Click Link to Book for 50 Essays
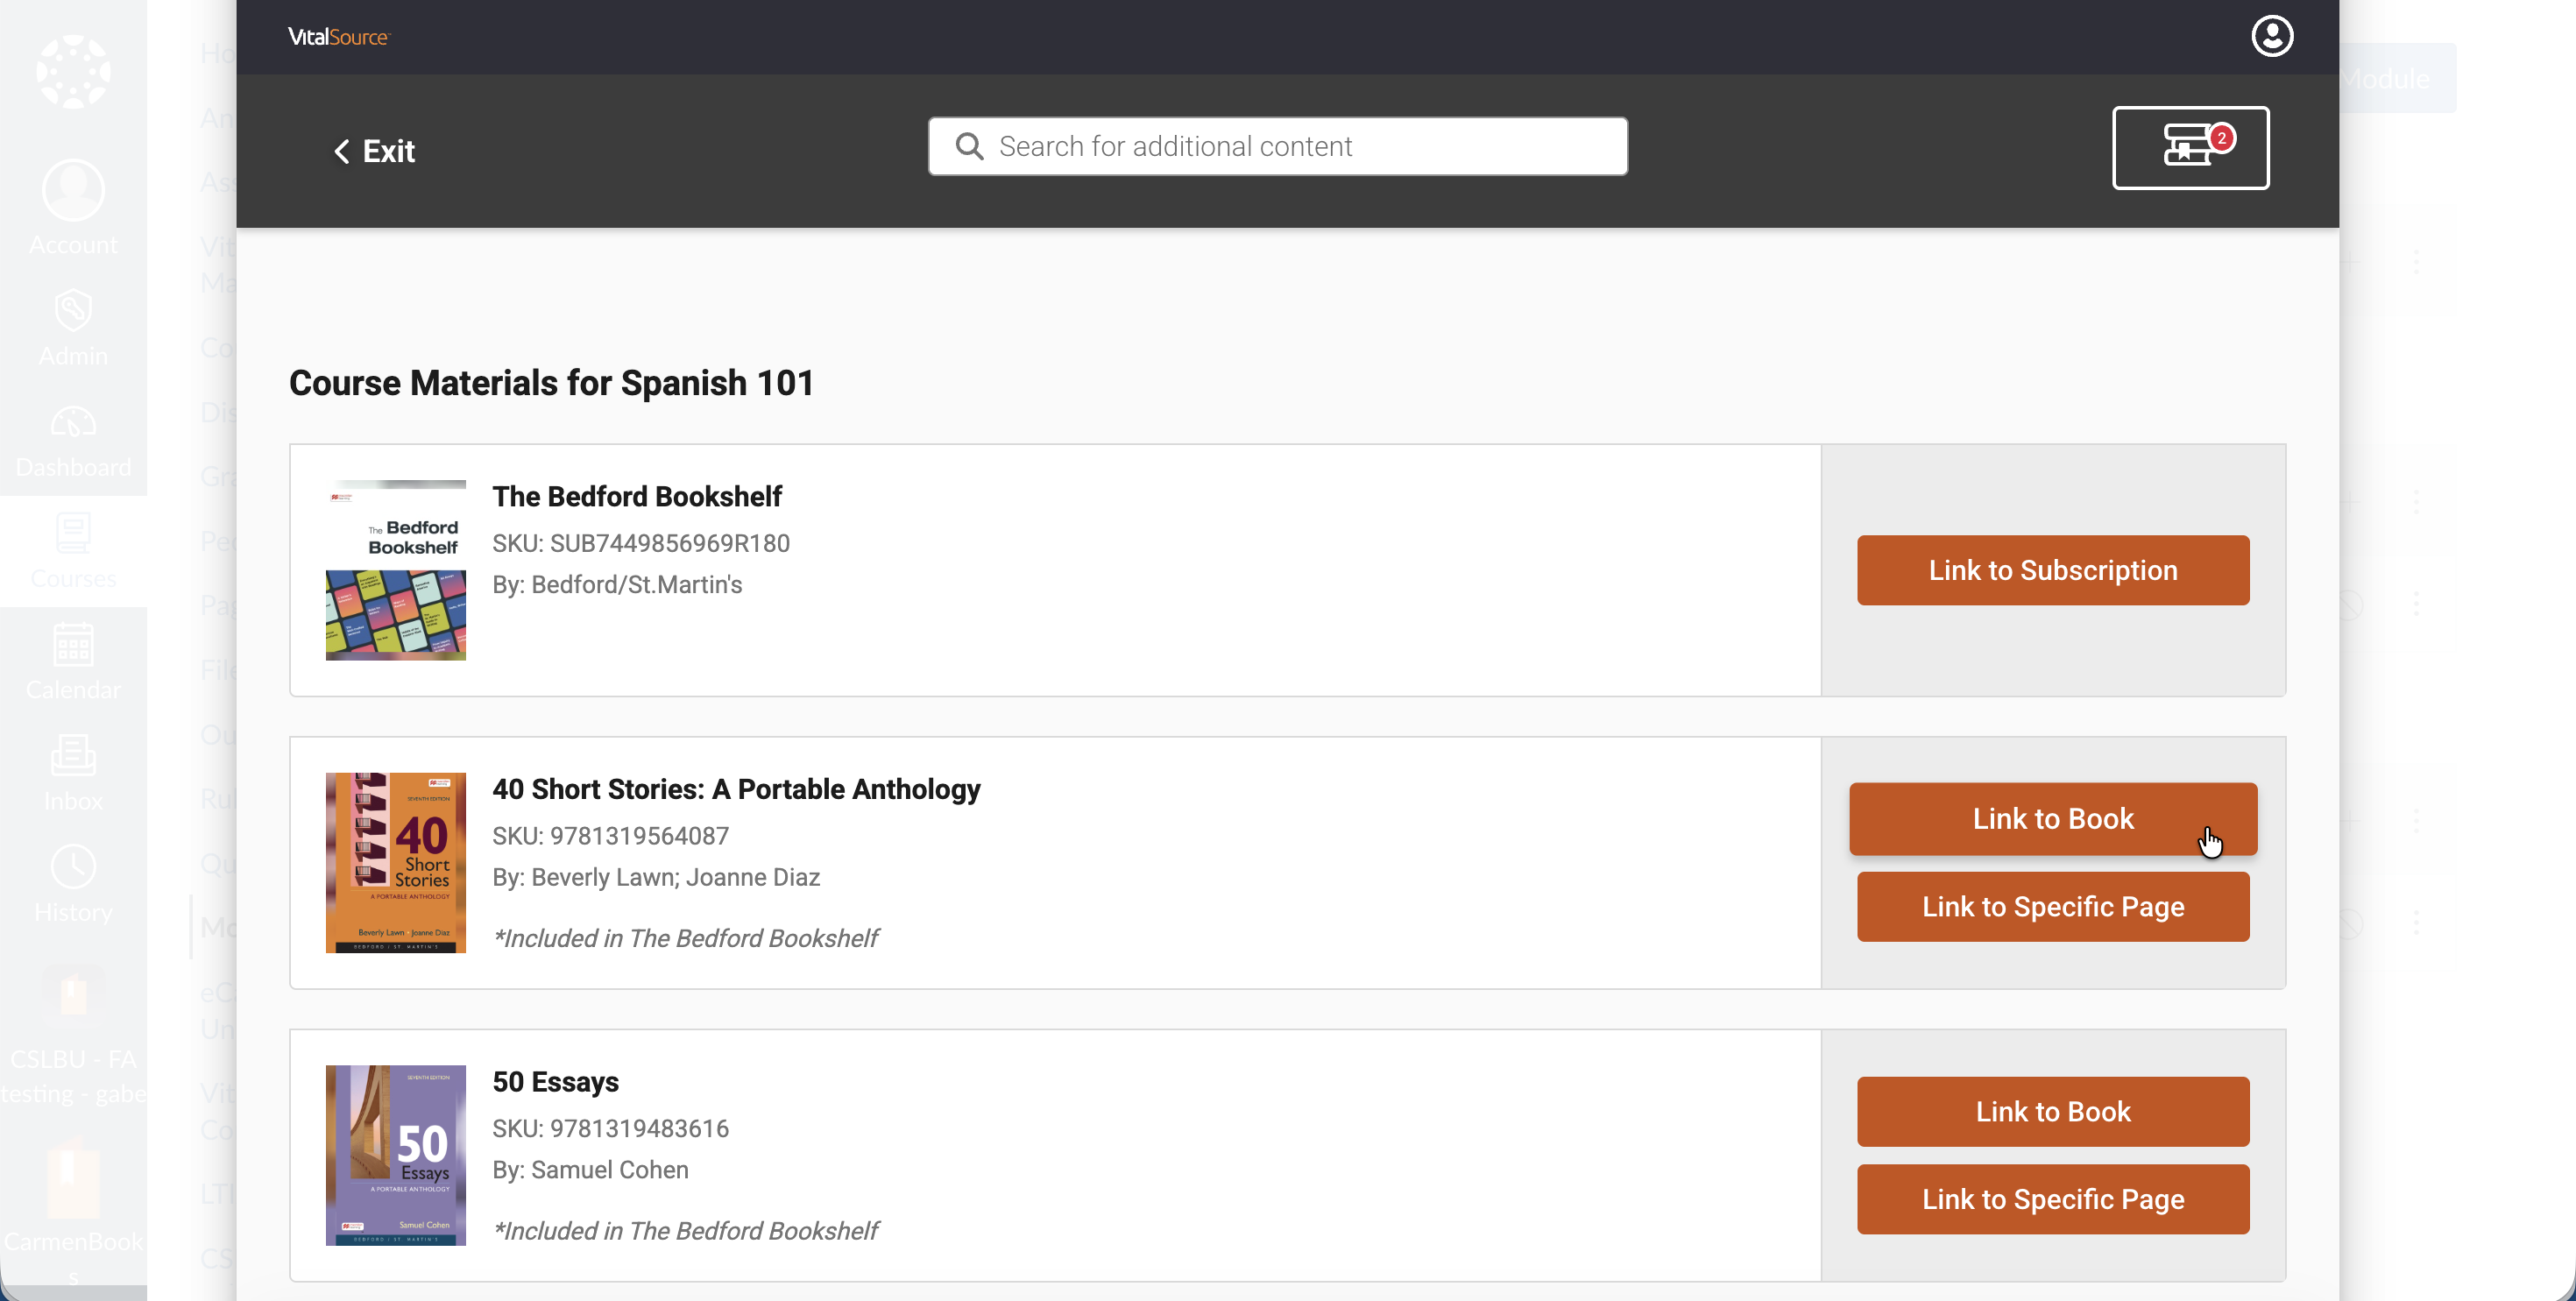Image resolution: width=2576 pixels, height=1301 pixels. tap(2052, 1112)
